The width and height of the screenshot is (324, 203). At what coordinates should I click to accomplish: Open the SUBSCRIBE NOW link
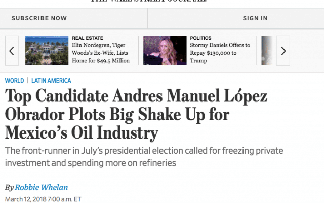point(39,18)
